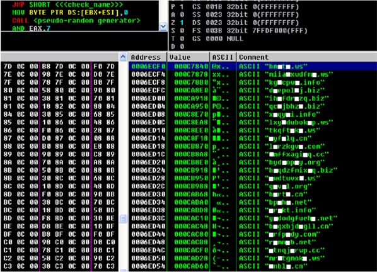377x272 pixels.
Task: Click hex dump row starting "8D 0C 00 F0"
Action: [x=60, y=194]
